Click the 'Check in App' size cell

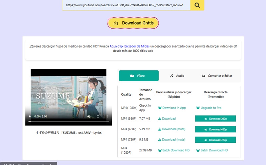point(145,108)
